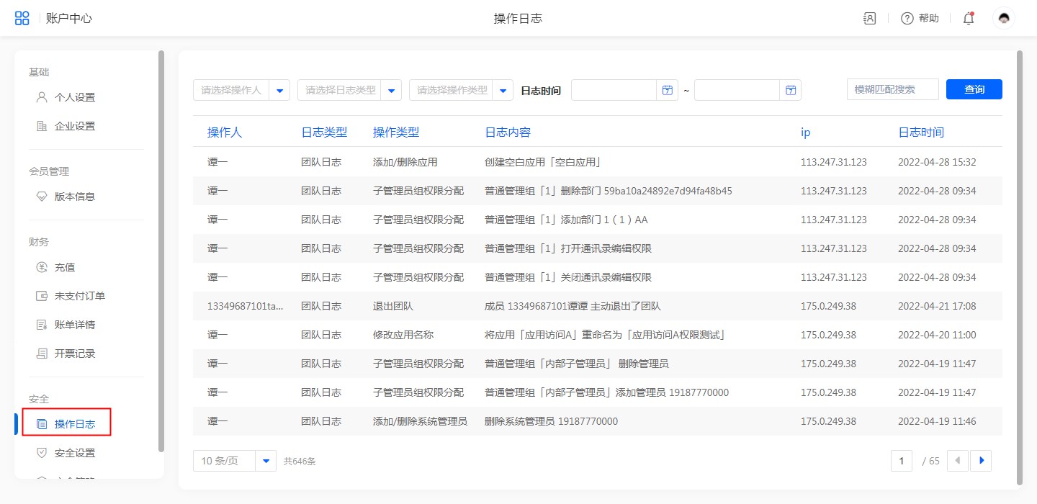
Task: Open the contacts icon in header
Action: (870, 19)
